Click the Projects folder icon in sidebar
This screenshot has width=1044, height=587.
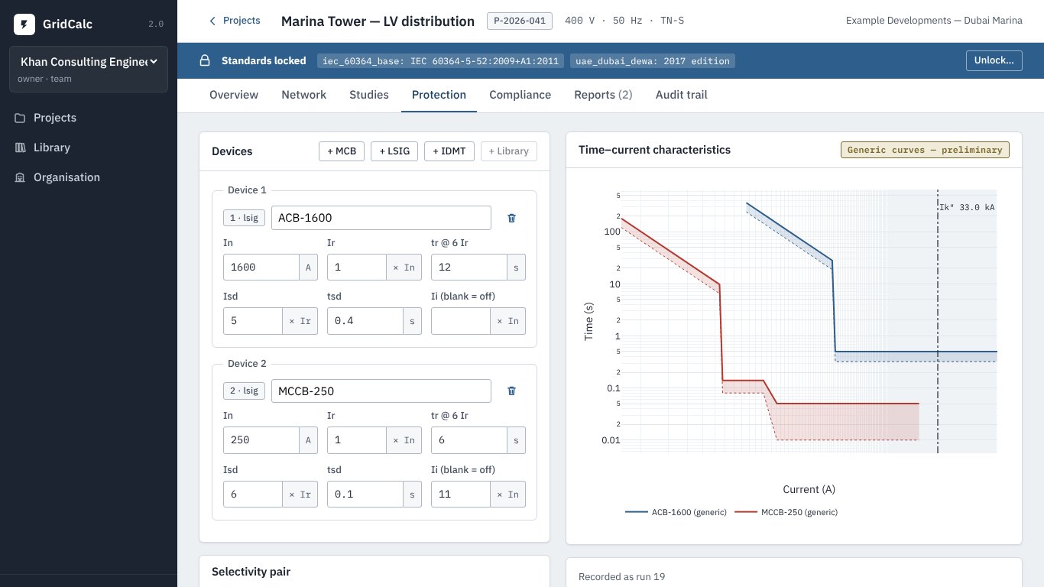pos(20,118)
